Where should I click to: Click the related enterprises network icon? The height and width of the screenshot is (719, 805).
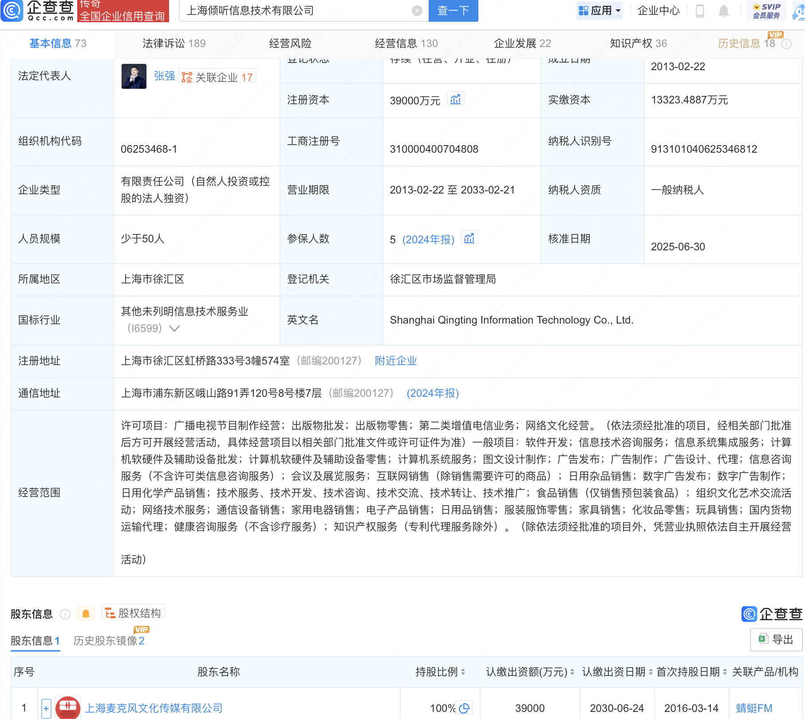pyautogui.click(x=187, y=77)
